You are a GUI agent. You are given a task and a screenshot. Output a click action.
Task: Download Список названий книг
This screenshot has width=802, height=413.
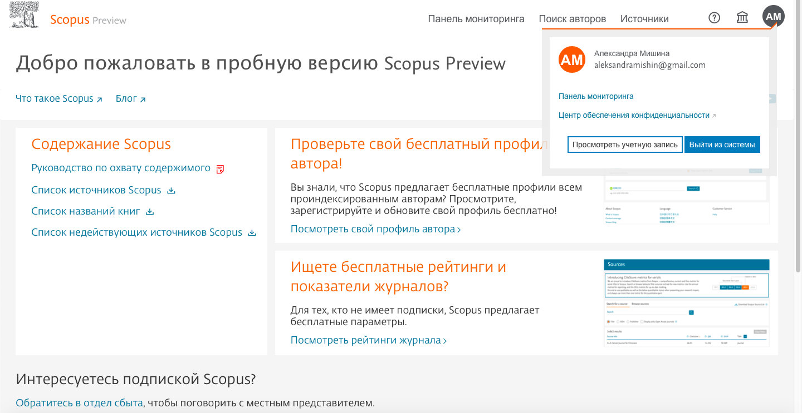85,211
